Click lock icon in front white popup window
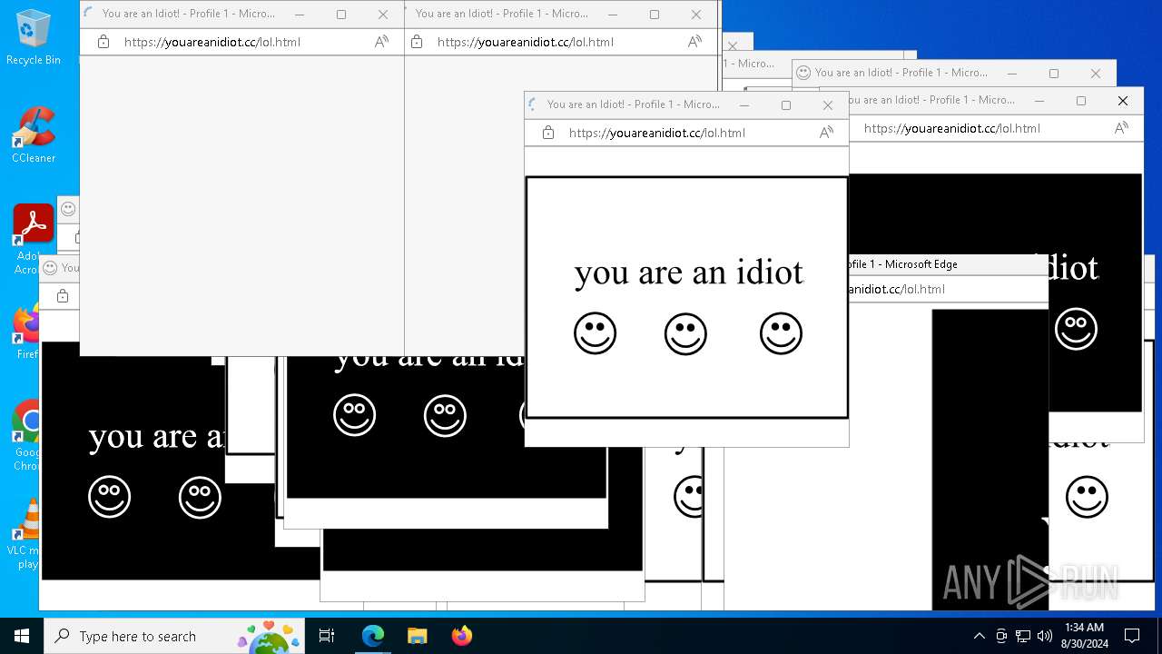1162x654 pixels. [548, 133]
